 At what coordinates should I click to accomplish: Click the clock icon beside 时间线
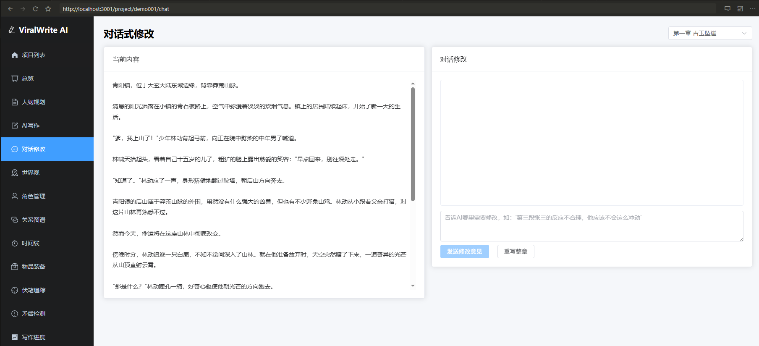(15, 243)
